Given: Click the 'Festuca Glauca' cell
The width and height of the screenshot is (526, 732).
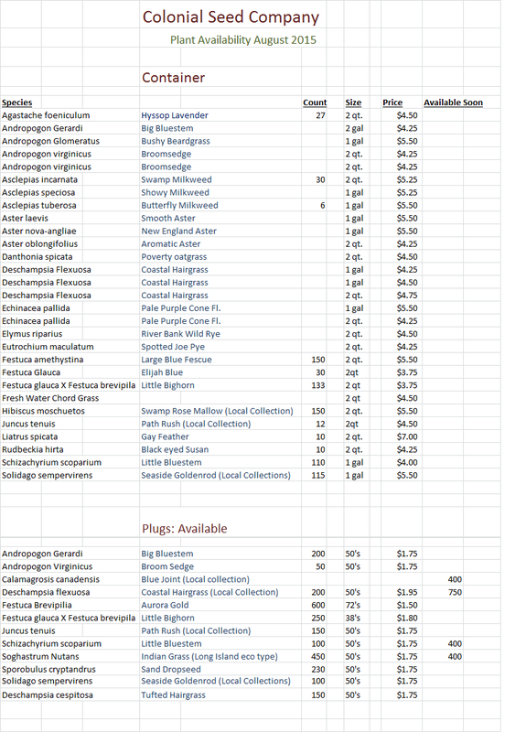Looking at the screenshot, I should point(31,372).
